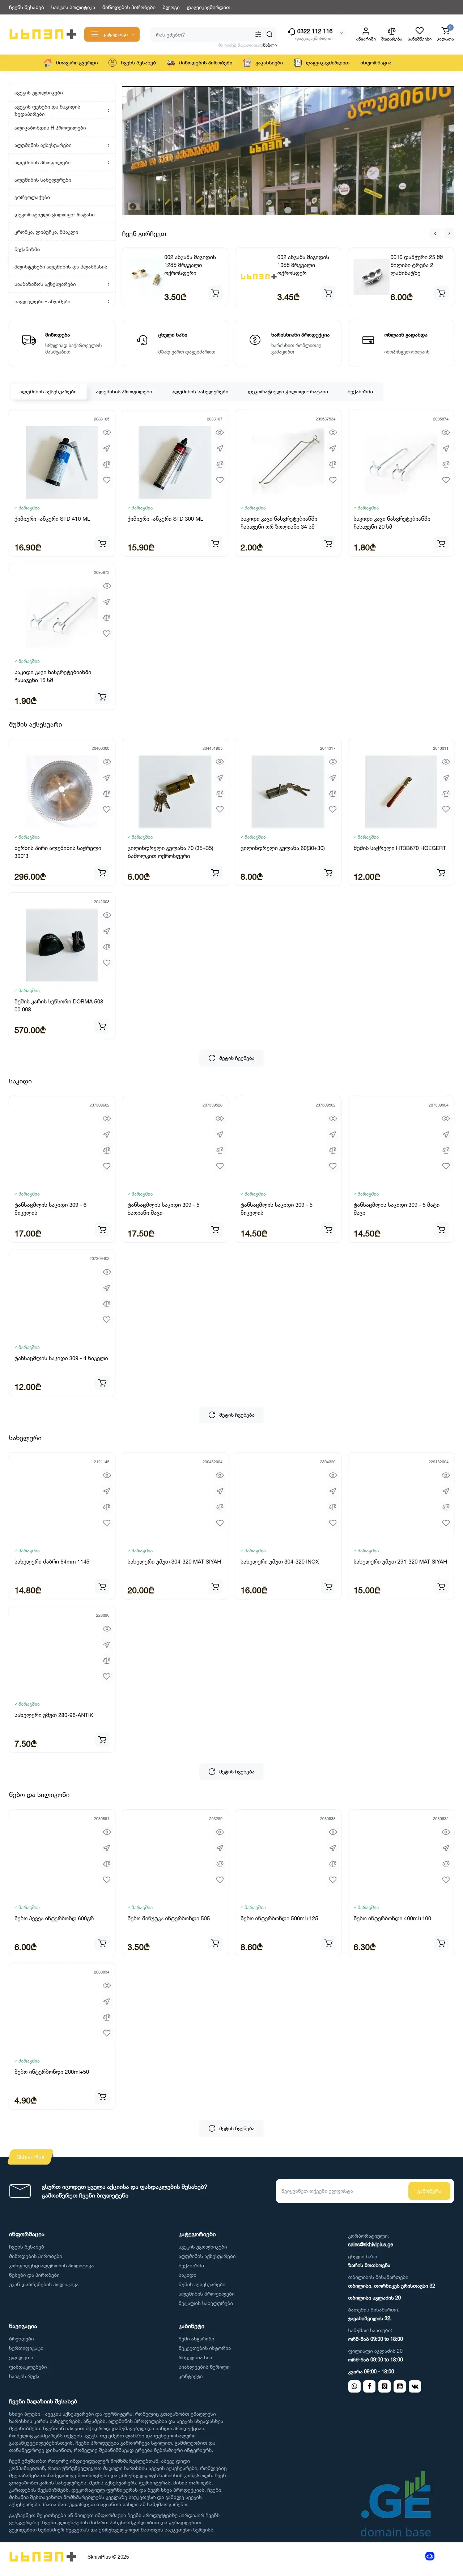Expand the phone number 0322 112 116 dropdown

coord(341,32)
